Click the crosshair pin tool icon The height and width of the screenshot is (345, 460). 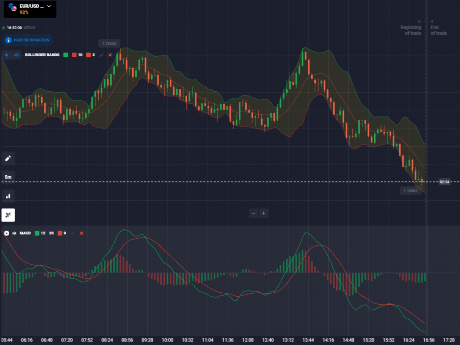click(x=8, y=215)
